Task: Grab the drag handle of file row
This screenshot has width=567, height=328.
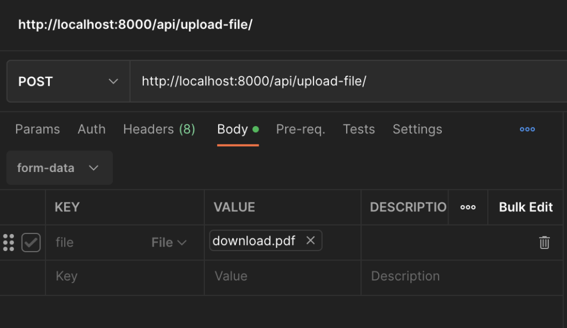Action: (9, 242)
